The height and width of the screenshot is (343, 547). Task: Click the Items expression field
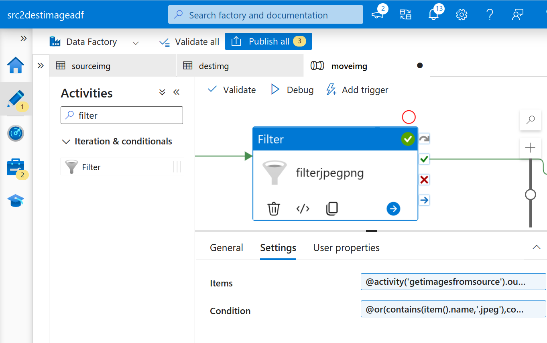[453, 282]
